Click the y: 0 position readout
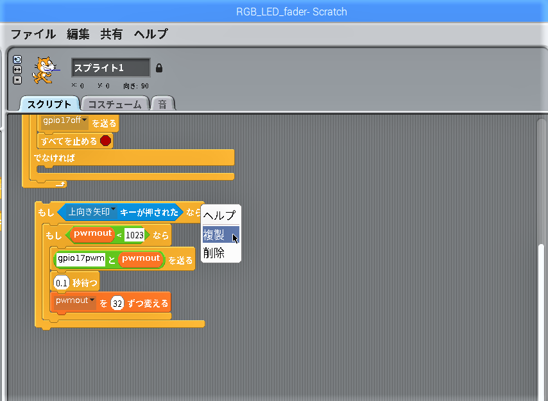 click(x=103, y=85)
